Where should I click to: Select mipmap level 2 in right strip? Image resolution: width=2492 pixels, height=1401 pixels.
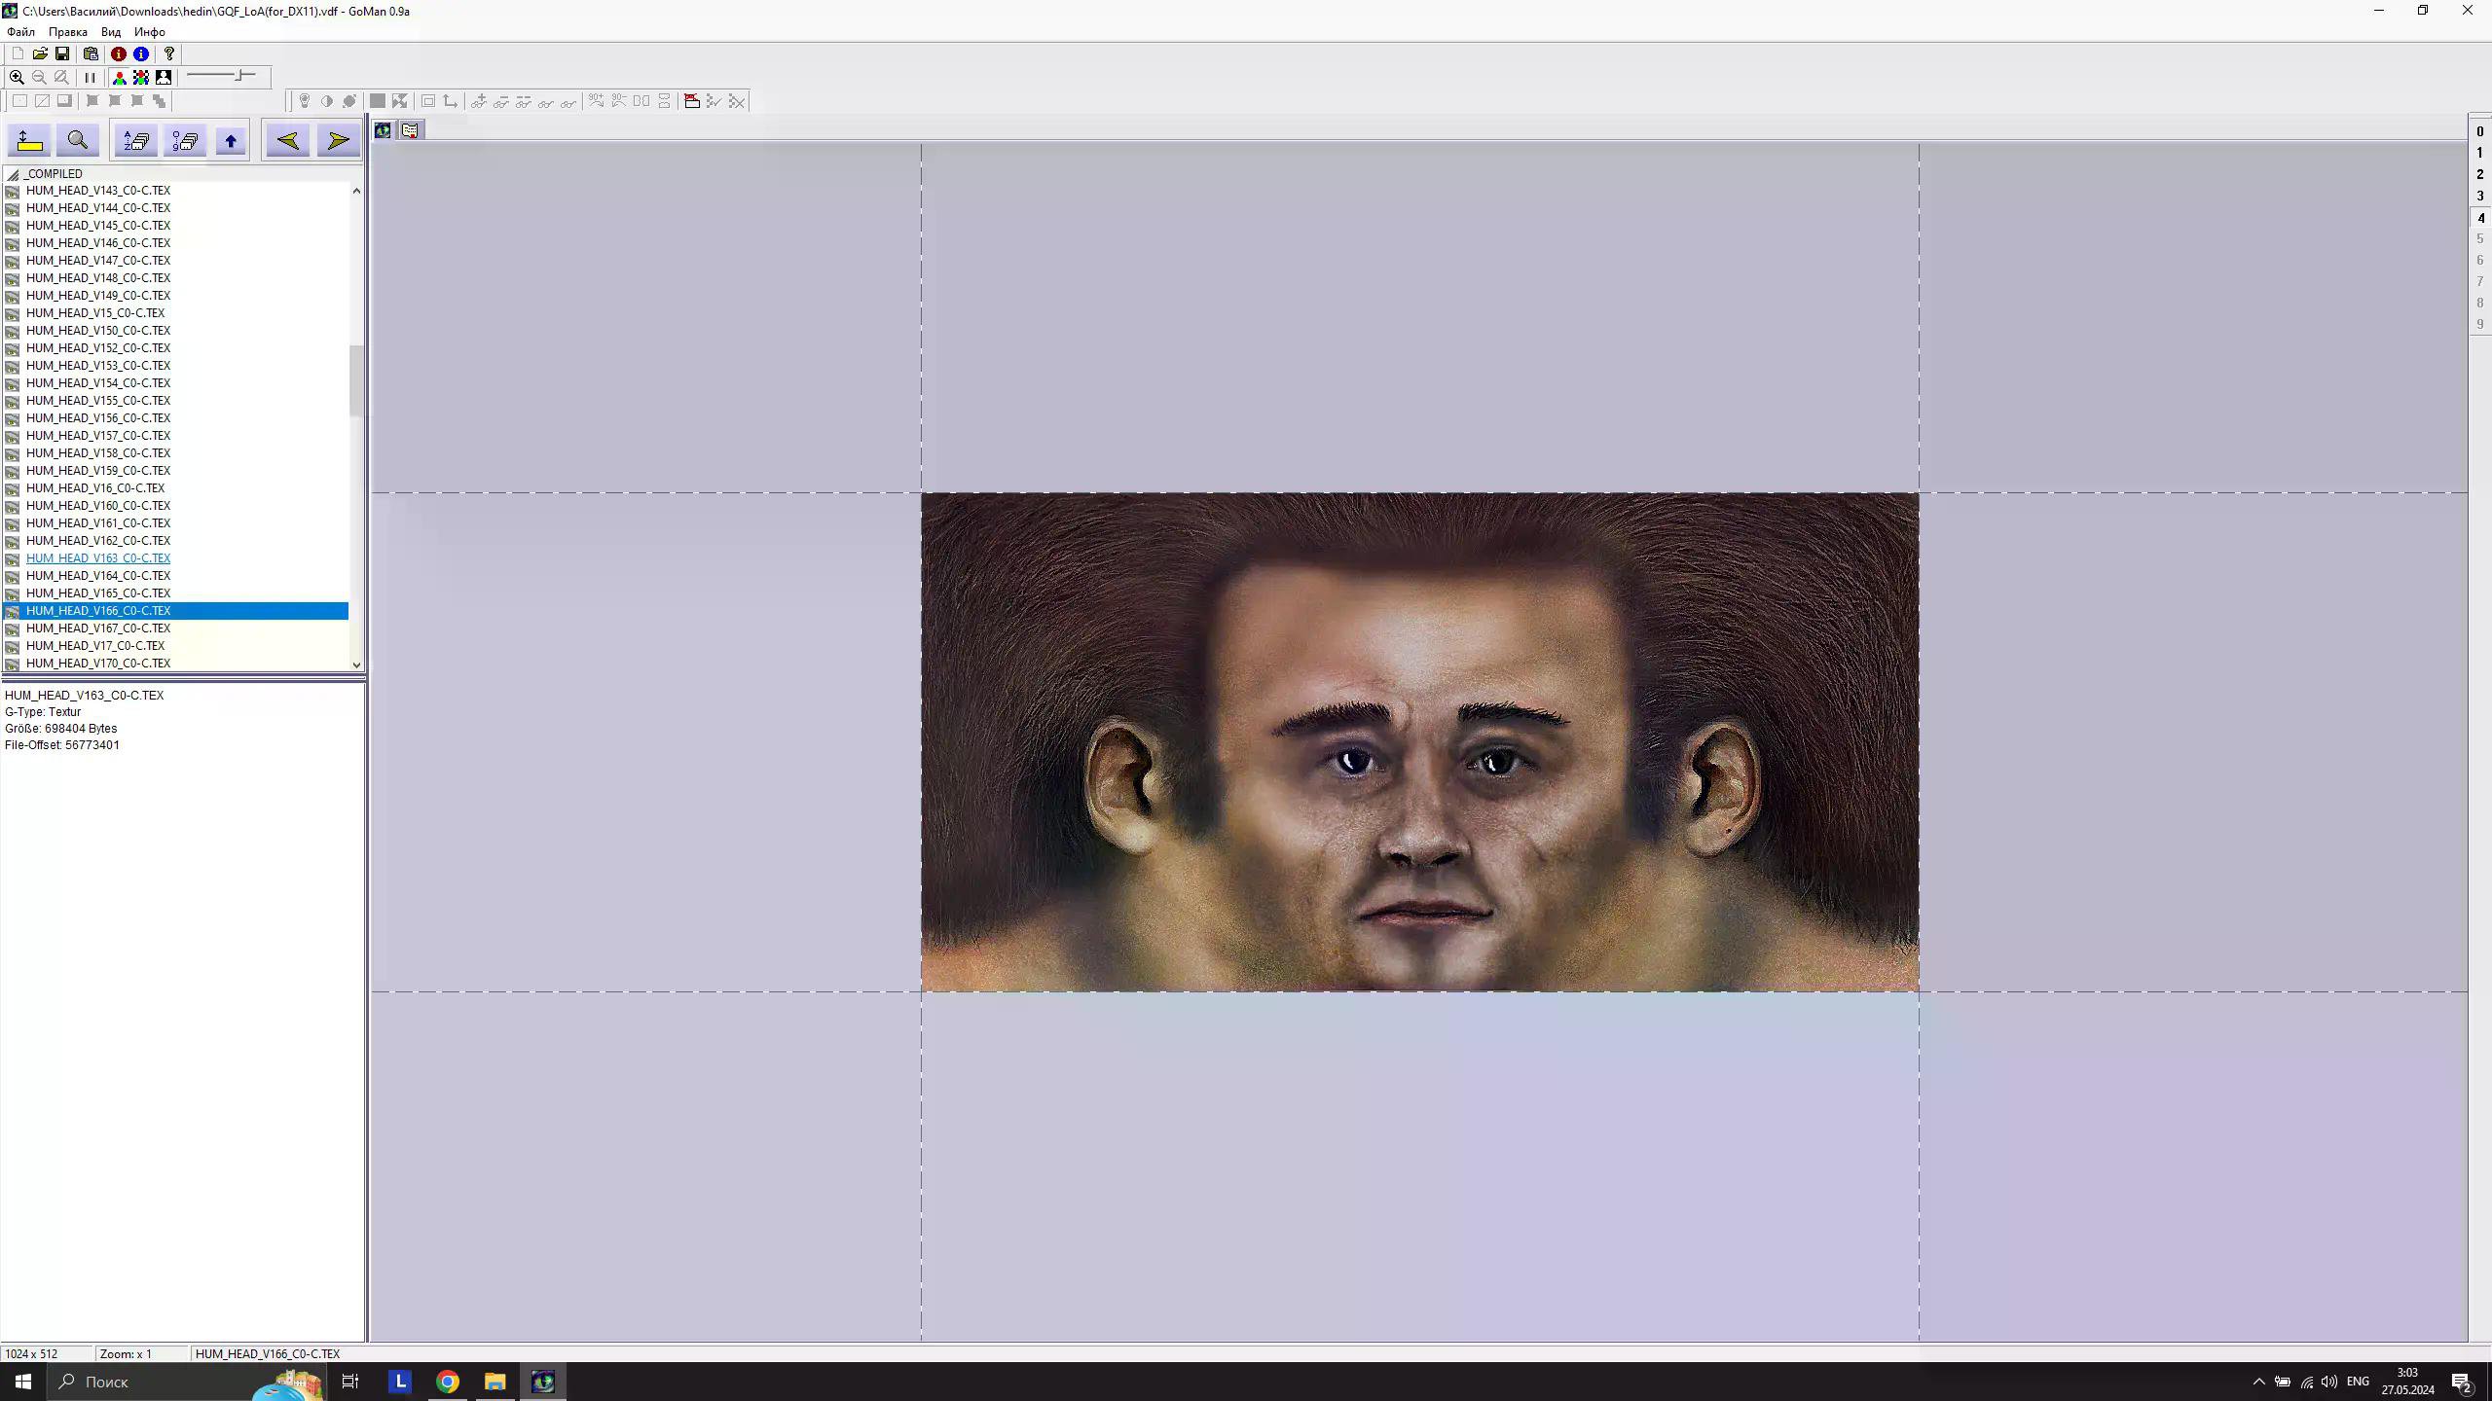pos(2479,174)
